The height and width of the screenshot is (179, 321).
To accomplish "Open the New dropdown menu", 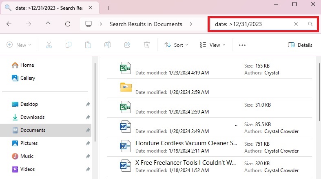I will pyautogui.click(x=19, y=45).
